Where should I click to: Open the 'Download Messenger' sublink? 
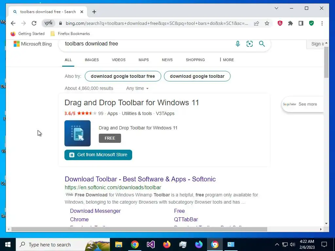(x=95, y=211)
